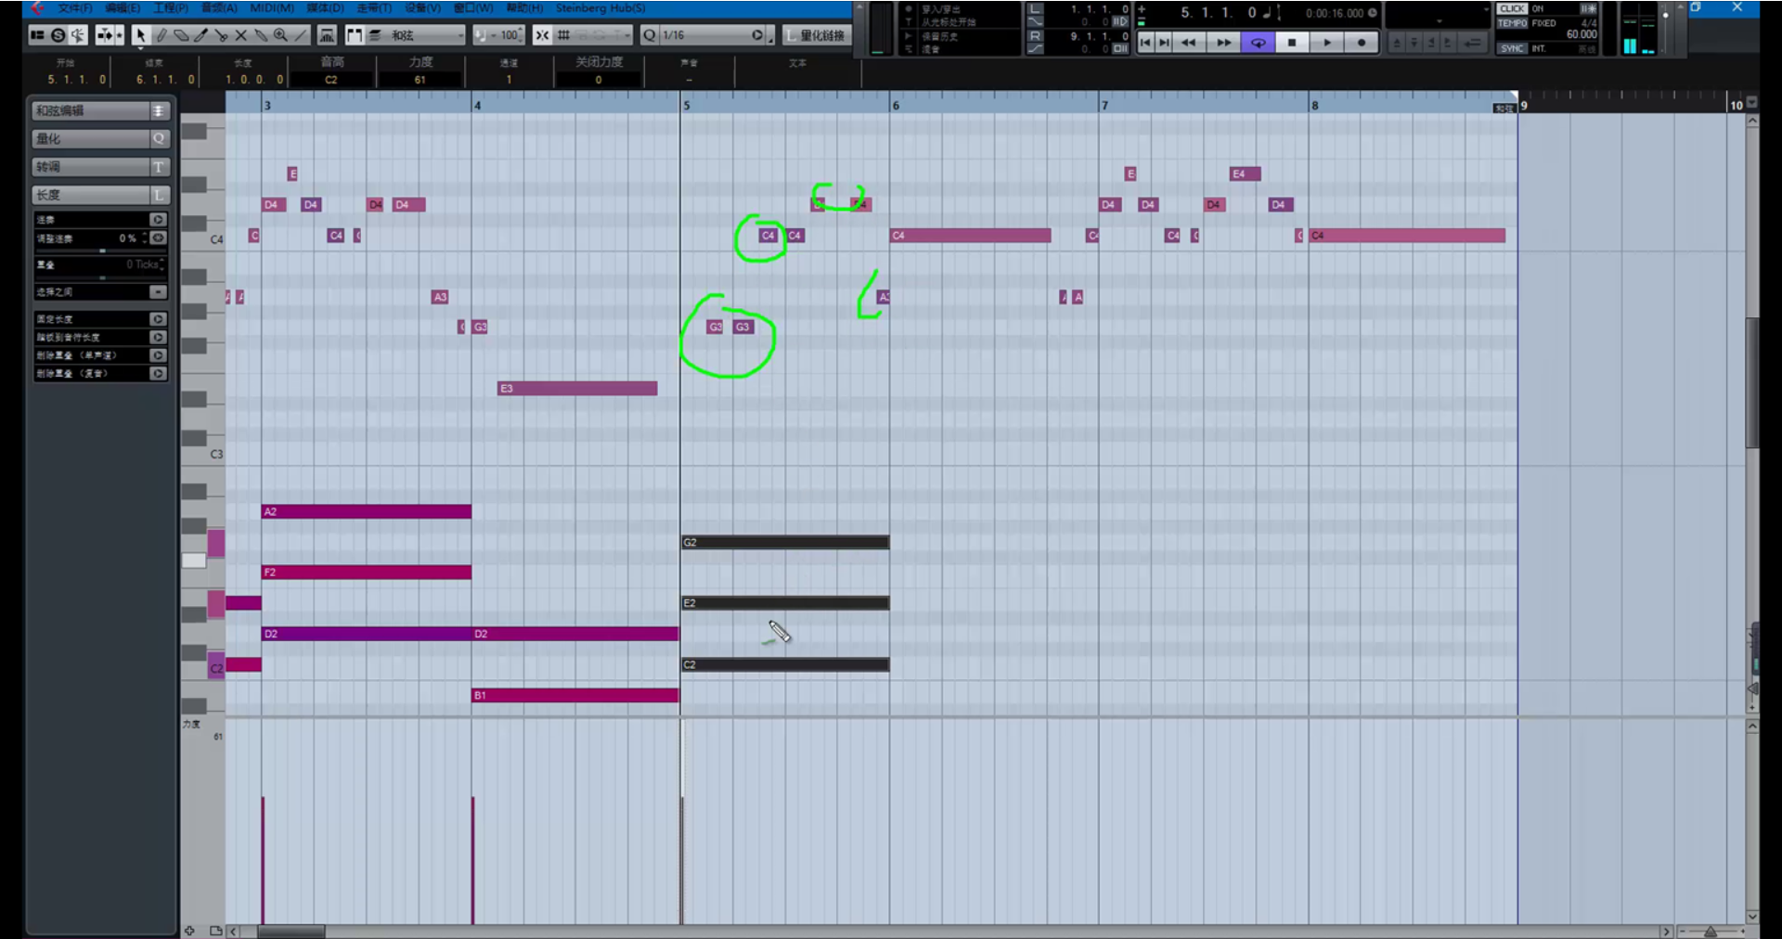The height and width of the screenshot is (939, 1782).
Task: Select the Zoom magnifier tool
Action: click(280, 35)
